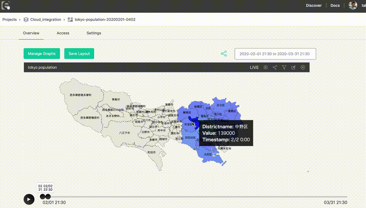This screenshot has height=208, width=366.
Task: Select 葛飾区 ward on the map
Action: click(232, 111)
